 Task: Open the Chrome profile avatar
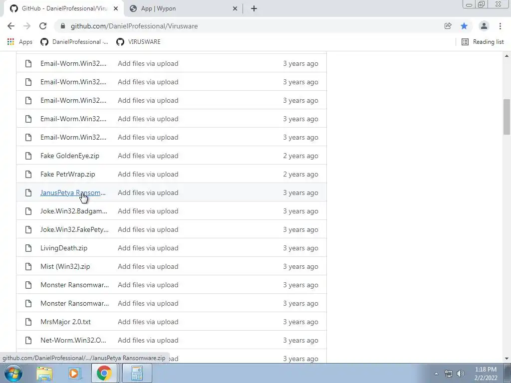[x=484, y=26]
